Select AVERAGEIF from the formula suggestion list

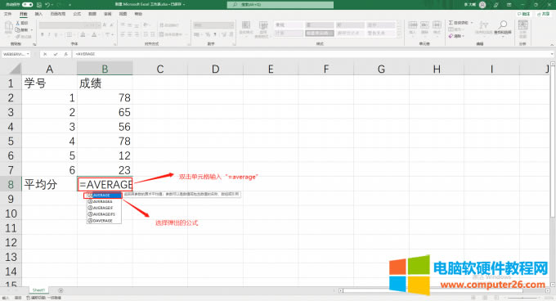point(104,208)
